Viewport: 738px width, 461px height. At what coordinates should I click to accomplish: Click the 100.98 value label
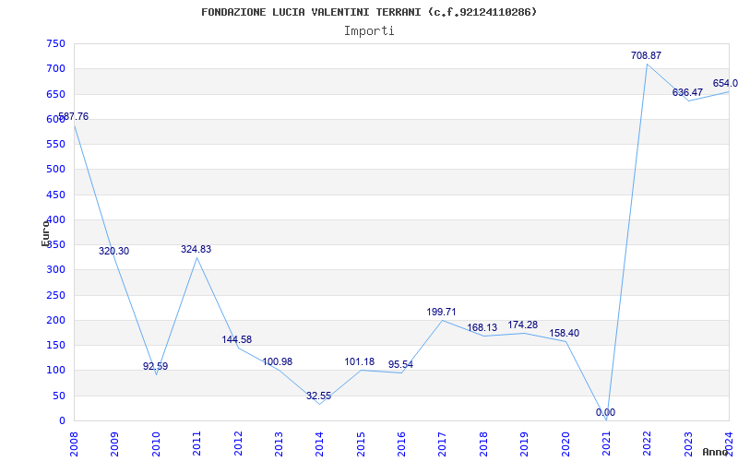tap(278, 361)
